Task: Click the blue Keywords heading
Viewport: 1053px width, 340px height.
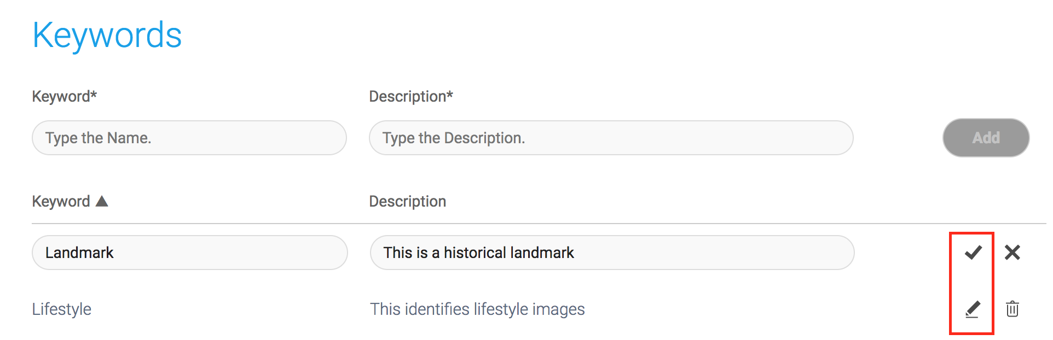Action: [x=107, y=34]
